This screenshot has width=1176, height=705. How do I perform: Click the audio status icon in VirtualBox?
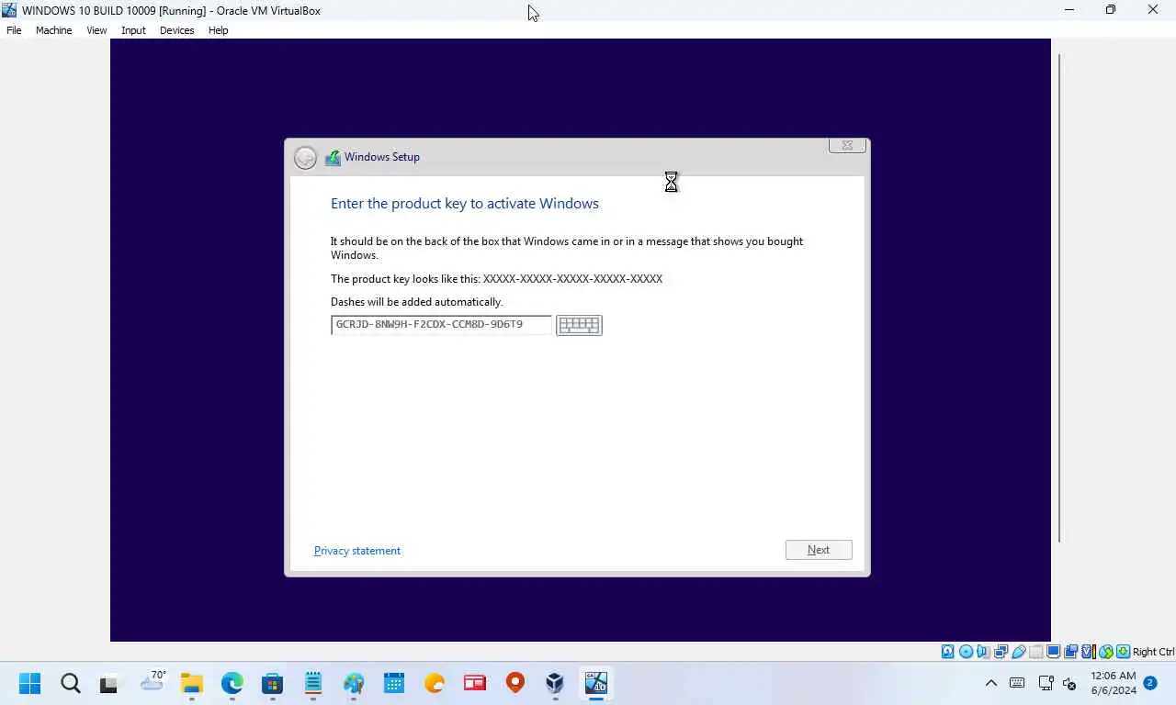coord(982,652)
